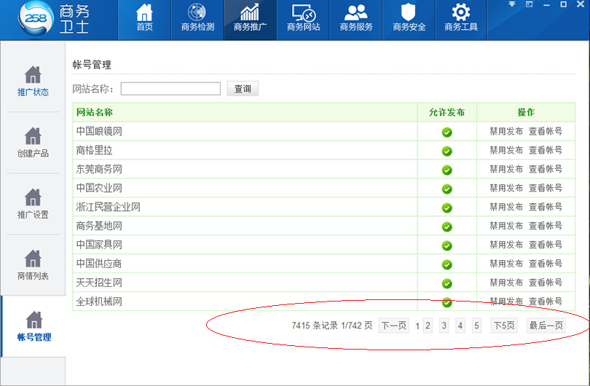Click the 全球机械网 site name

[x=99, y=302]
